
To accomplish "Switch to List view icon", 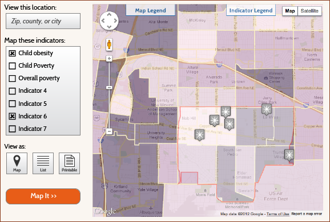I will [x=43, y=163].
